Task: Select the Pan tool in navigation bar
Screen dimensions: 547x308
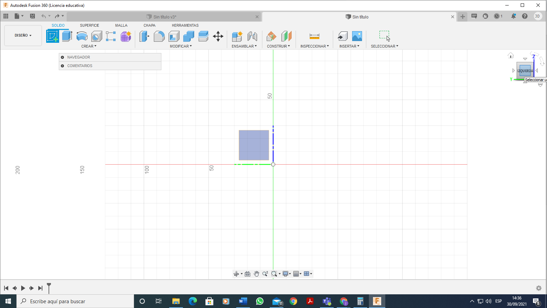Action: (x=256, y=273)
